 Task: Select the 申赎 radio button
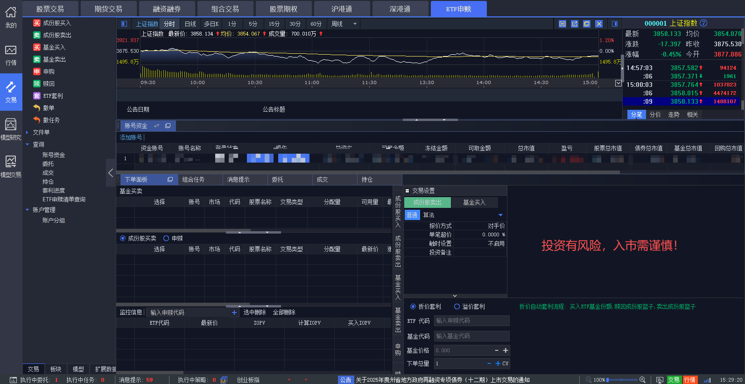point(166,238)
